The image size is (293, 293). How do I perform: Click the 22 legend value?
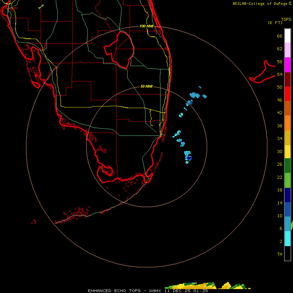coord(280,177)
